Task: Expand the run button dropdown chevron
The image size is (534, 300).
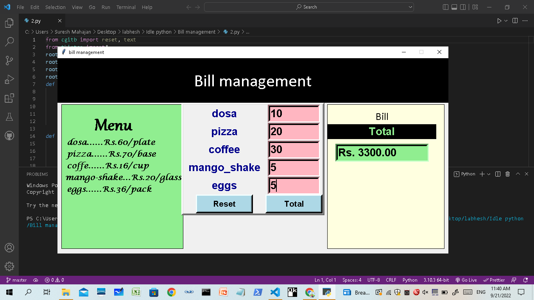Action: point(506,21)
